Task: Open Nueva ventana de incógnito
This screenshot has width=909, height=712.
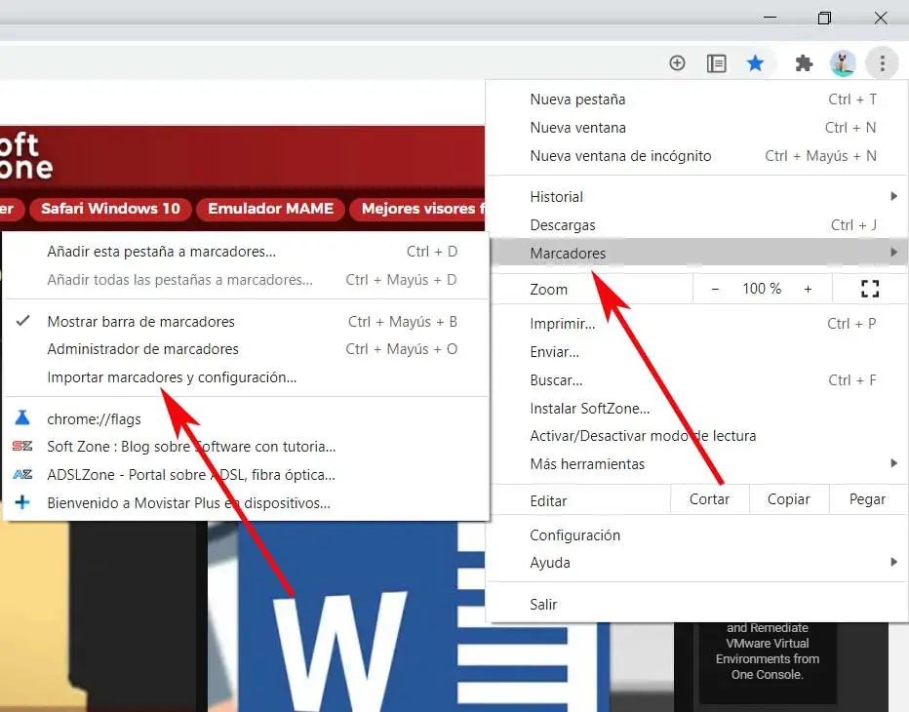Action: 696,156
